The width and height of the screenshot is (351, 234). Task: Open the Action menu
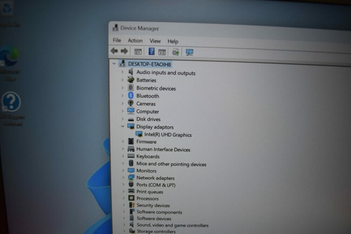pyautogui.click(x=135, y=41)
